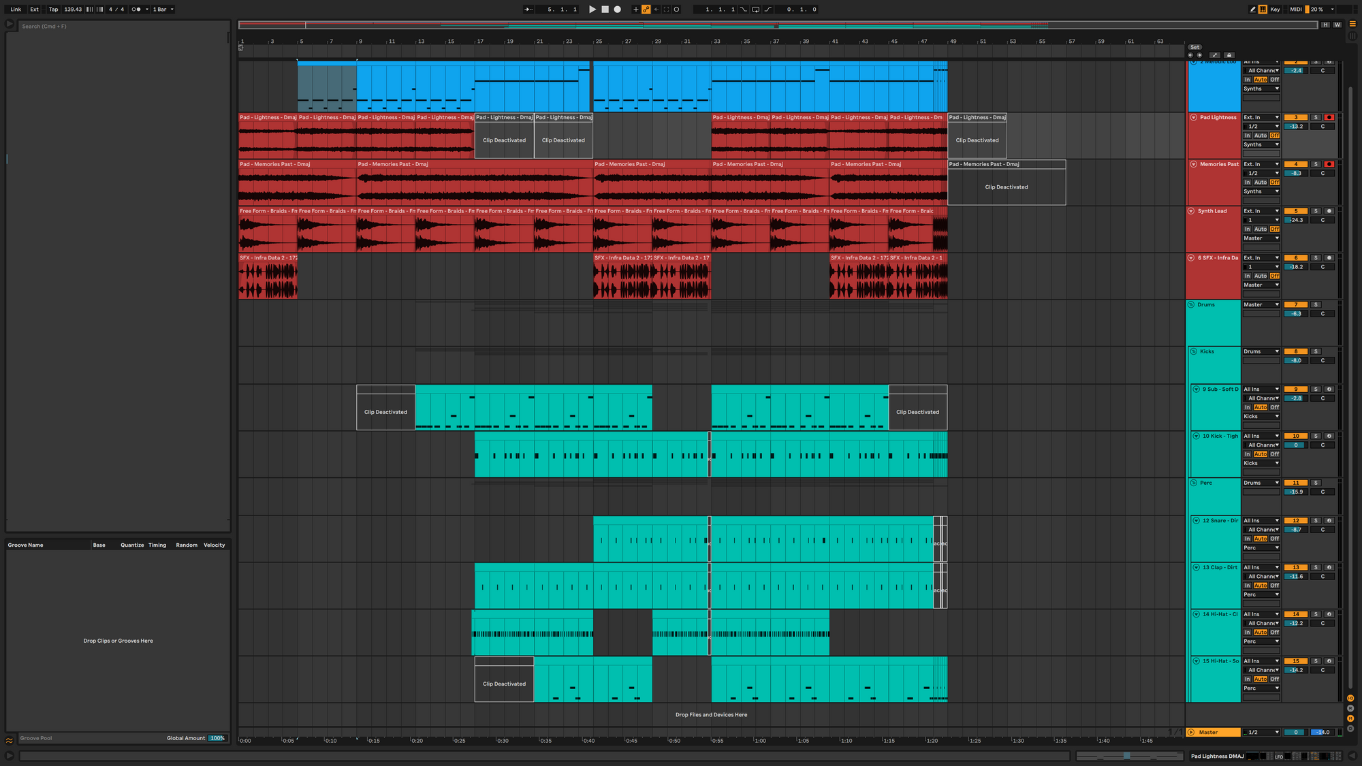Toggle the Arrangement Loop switch
This screenshot has width=1362, height=766.
click(x=755, y=10)
